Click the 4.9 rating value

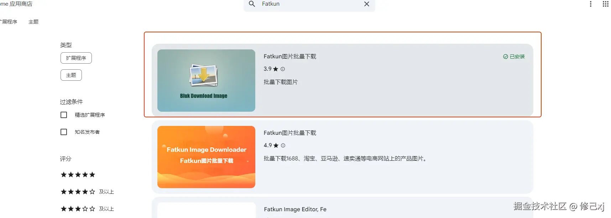click(x=268, y=145)
